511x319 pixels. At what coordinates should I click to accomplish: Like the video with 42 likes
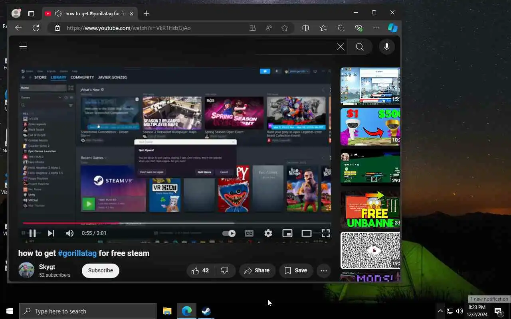200,270
